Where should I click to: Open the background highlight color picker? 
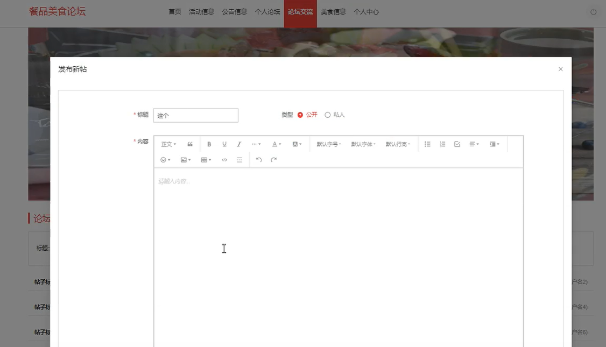tap(297, 144)
